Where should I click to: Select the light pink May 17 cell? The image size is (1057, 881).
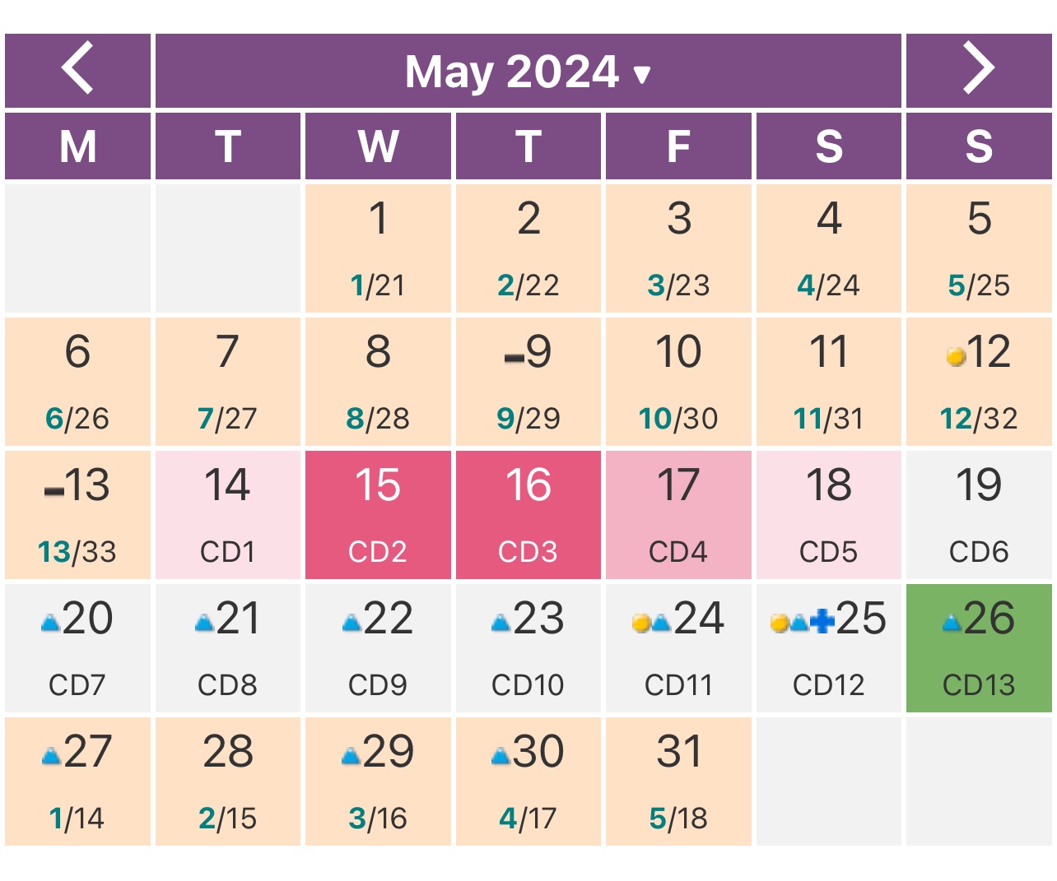pyautogui.click(x=678, y=514)
